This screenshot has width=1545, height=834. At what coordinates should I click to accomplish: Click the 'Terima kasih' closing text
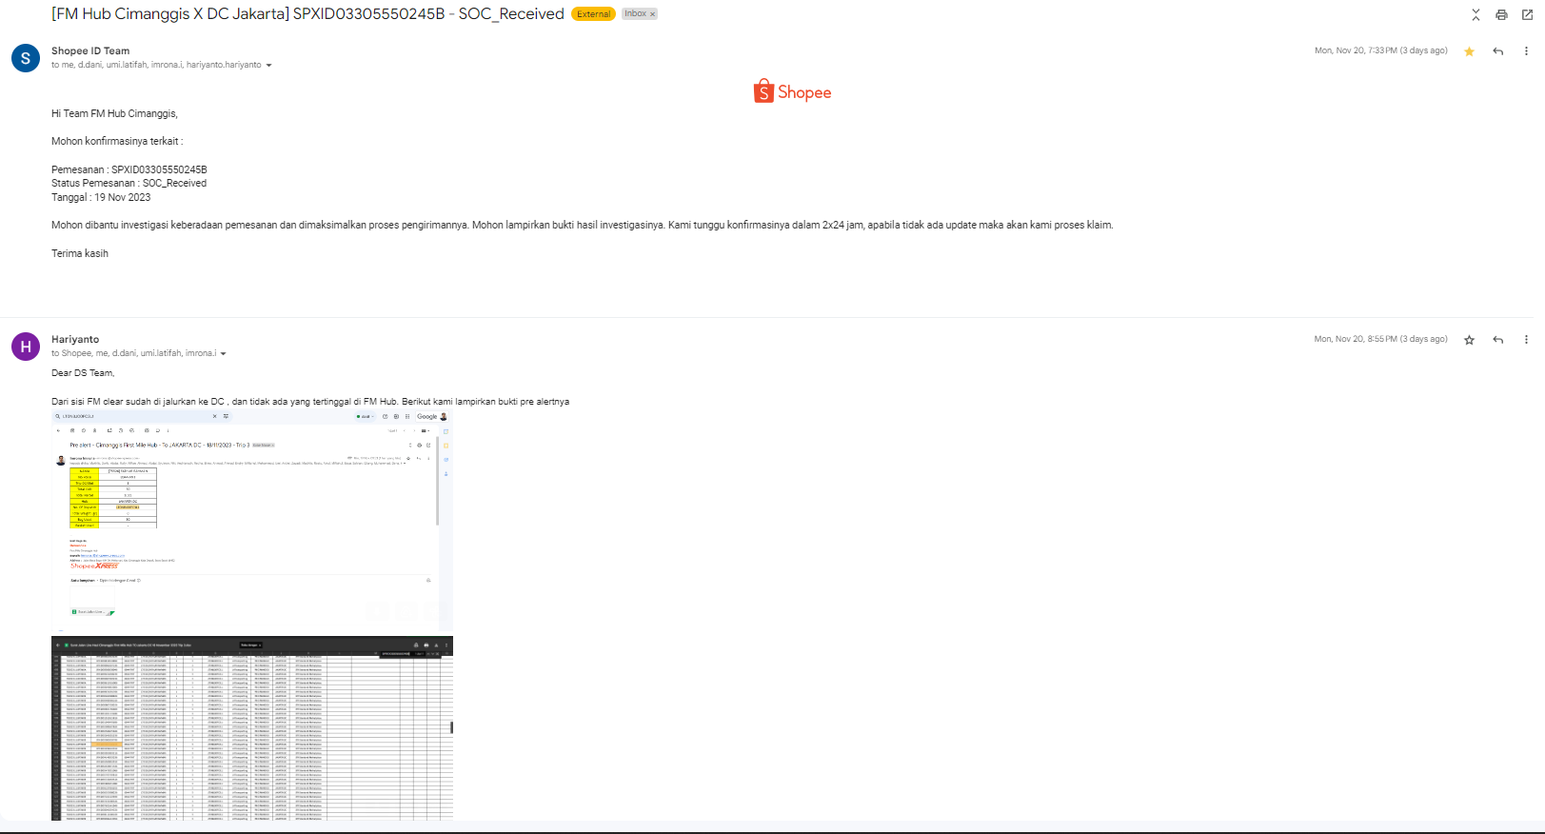tap(80, 254)
